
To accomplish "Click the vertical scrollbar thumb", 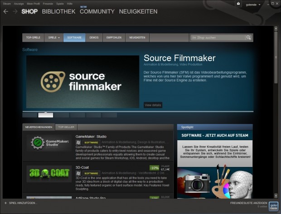I will click(x=276, y=57).
